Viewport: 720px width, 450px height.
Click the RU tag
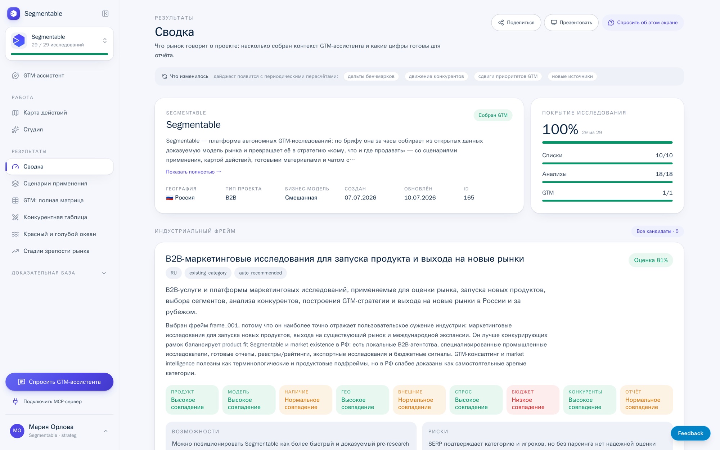point(174,273)
